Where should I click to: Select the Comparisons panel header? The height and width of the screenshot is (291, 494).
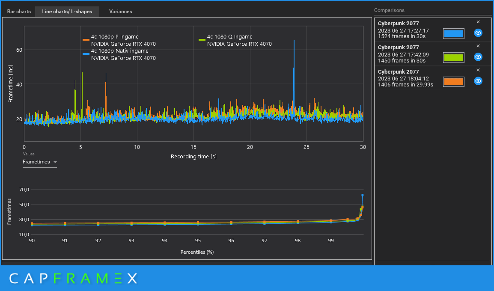pyautogui.click(x=389, y=10)
